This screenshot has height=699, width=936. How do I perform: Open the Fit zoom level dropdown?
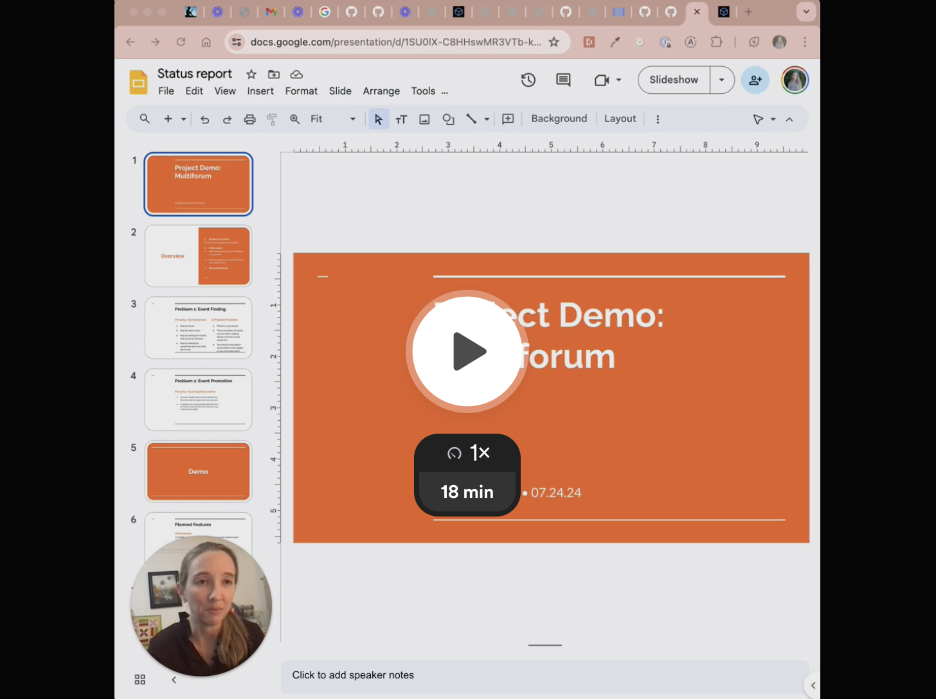coord(333,119)
